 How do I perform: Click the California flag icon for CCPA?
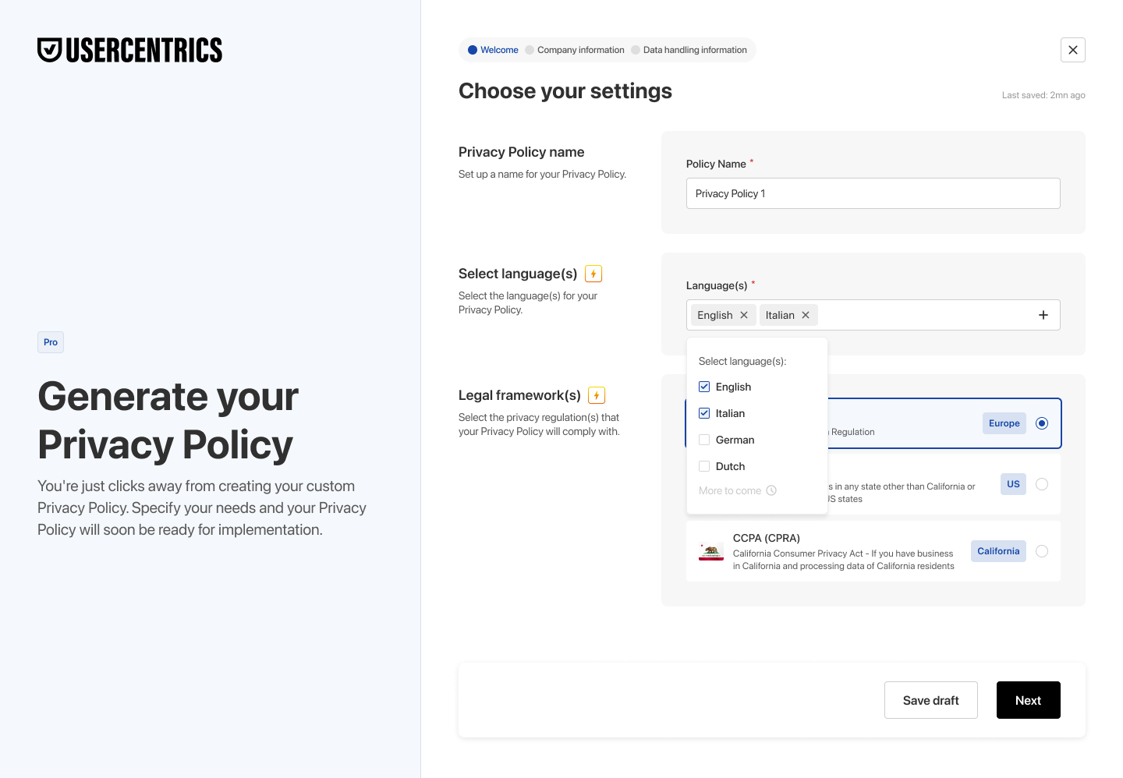click(x=711, y=552)
